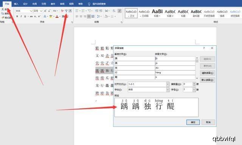Apply red font color
The height and width of the screenshot is (145, 242).
(57, 16)
